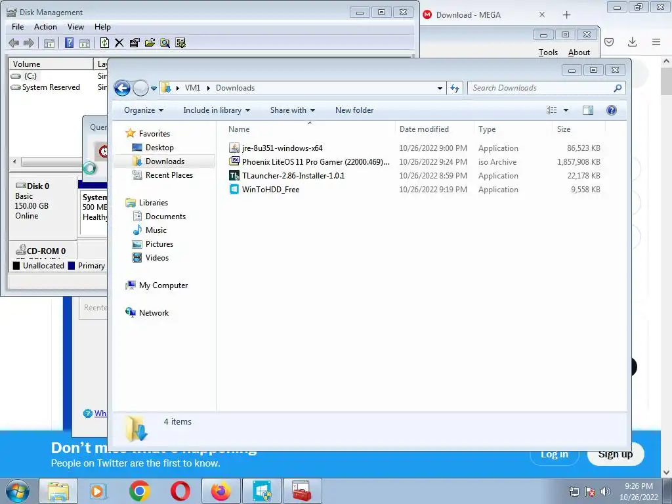This screenshot has height=504, width=672.
Task: Toggle console tree icon in Disk Management
Action: (x=49, y=43)
